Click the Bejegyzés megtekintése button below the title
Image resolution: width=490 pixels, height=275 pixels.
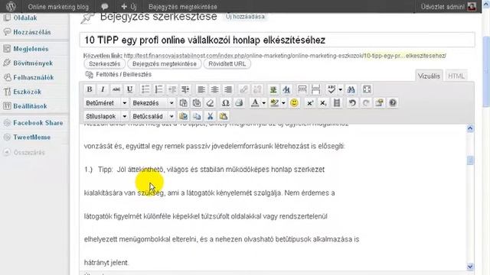(165, 64)
